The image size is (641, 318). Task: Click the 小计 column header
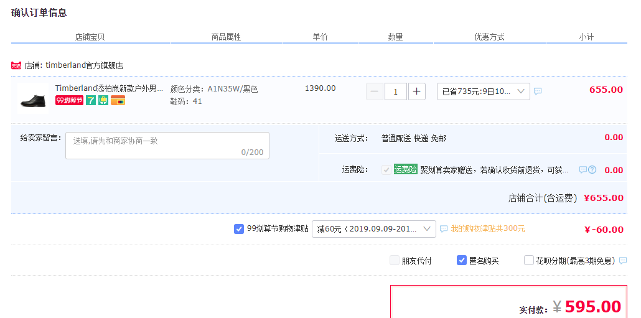(586, 37)
